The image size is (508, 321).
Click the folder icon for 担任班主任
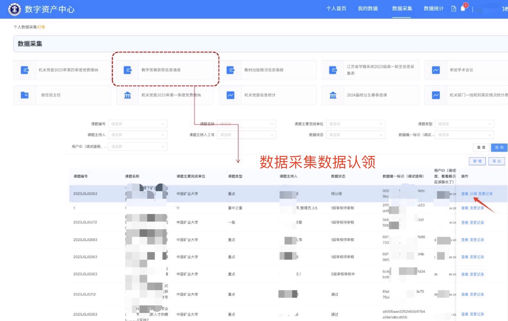(x=25, y=95)
